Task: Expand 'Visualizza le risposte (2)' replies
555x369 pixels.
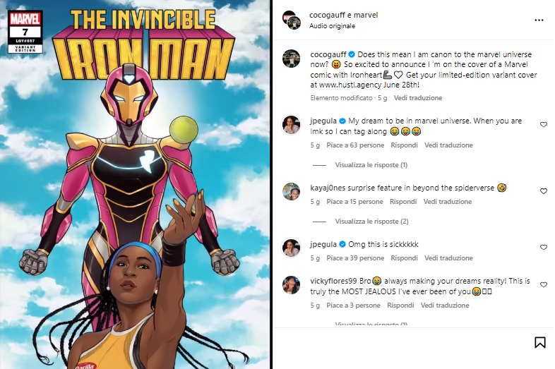Action: tap(371, 222)
